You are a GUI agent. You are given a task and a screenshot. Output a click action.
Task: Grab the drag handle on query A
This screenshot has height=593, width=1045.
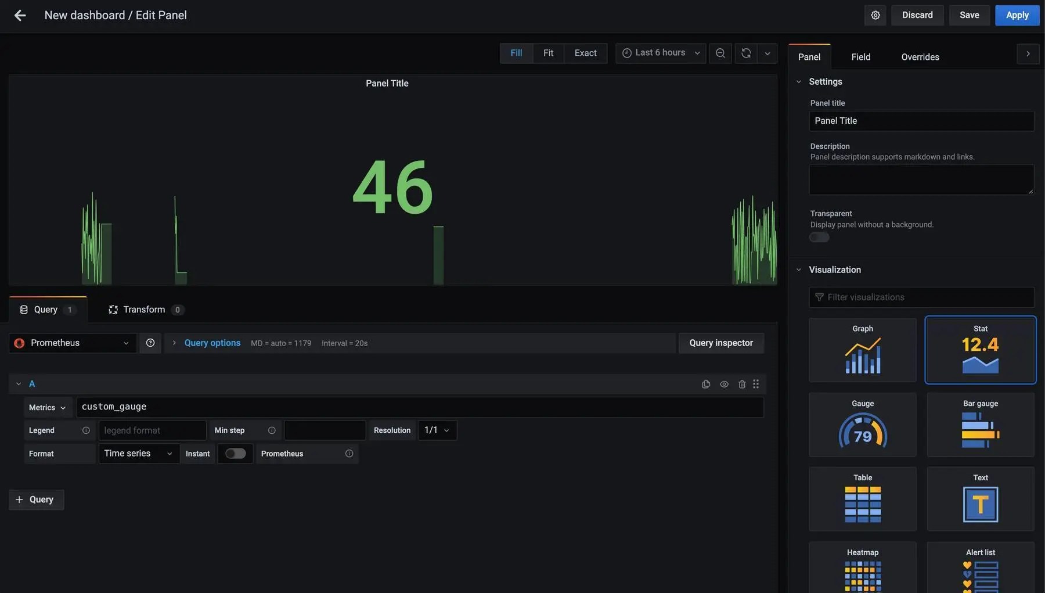pyautogui.click(x=755, y=383)
